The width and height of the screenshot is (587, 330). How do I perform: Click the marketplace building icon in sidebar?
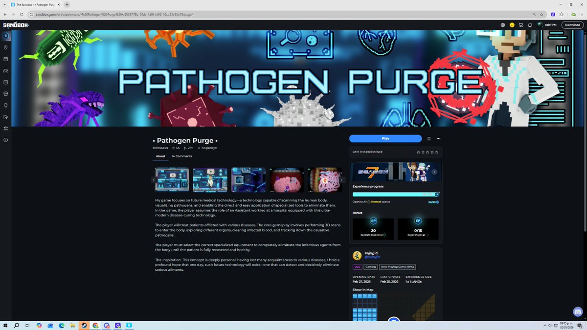coord(6,128)
